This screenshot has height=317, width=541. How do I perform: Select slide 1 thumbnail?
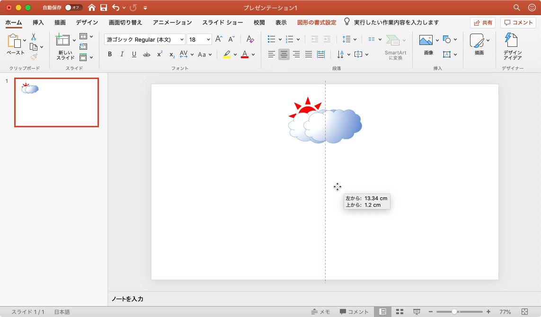click(x=56, y=103)
